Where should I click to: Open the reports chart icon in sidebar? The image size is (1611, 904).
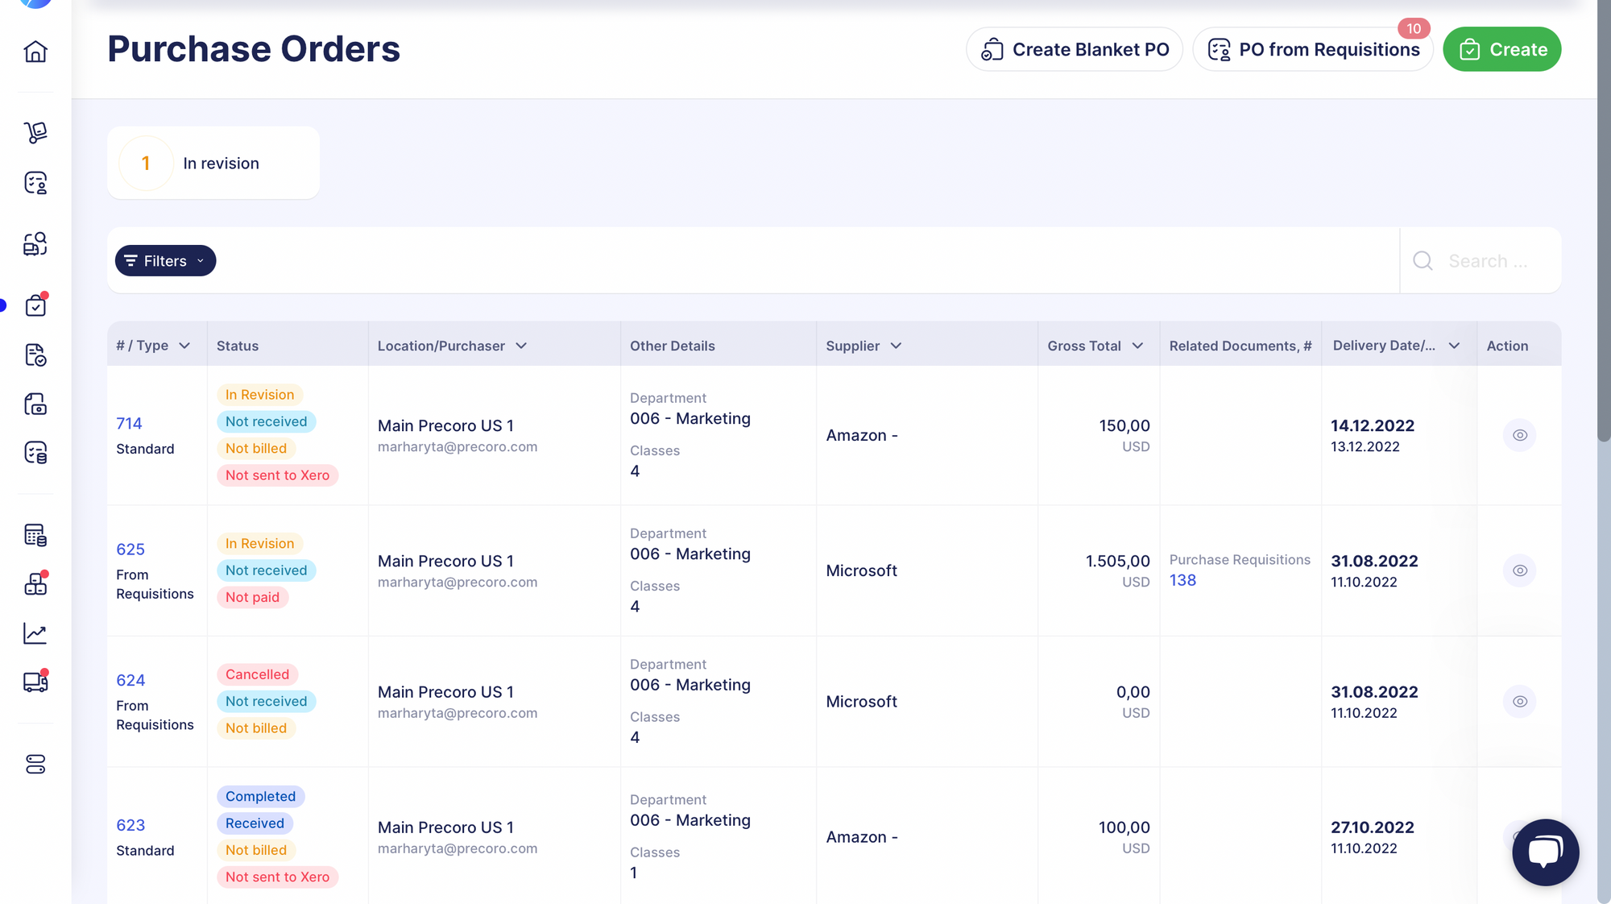35,633
